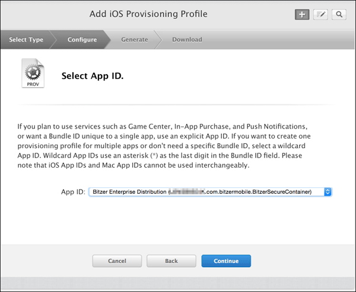Click the Add iOS Provisioning Profile title
The width and height of the screenshot is (356, 292).
(x=148, y=14)
